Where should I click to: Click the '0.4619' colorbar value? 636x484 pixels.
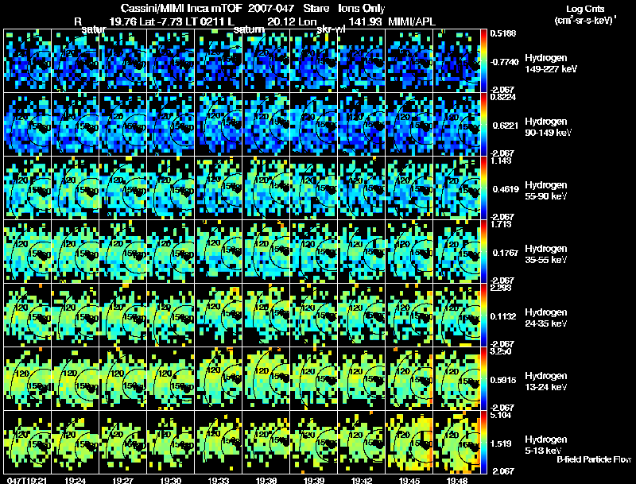click(x=506, y=189)
